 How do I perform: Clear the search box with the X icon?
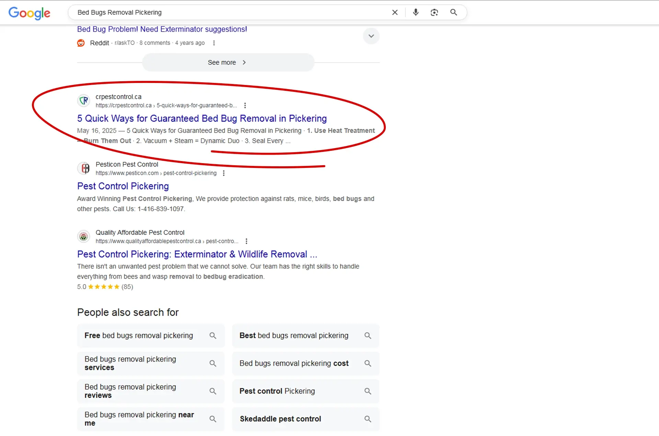point(395,12)
